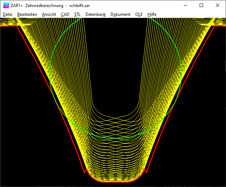This screenshot has width=226, height=187.
Task: Open the Bearbeiten menu
Action: coord(27,14)
